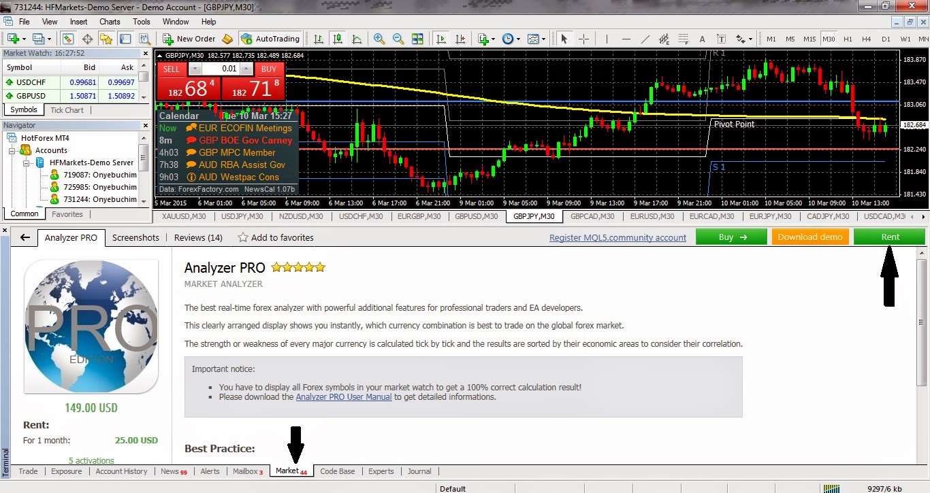
Task: Switch chart to bar chart icon
Action: [x=319, y=39]
